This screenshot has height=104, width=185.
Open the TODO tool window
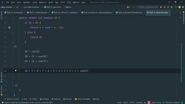coord(34,99)
